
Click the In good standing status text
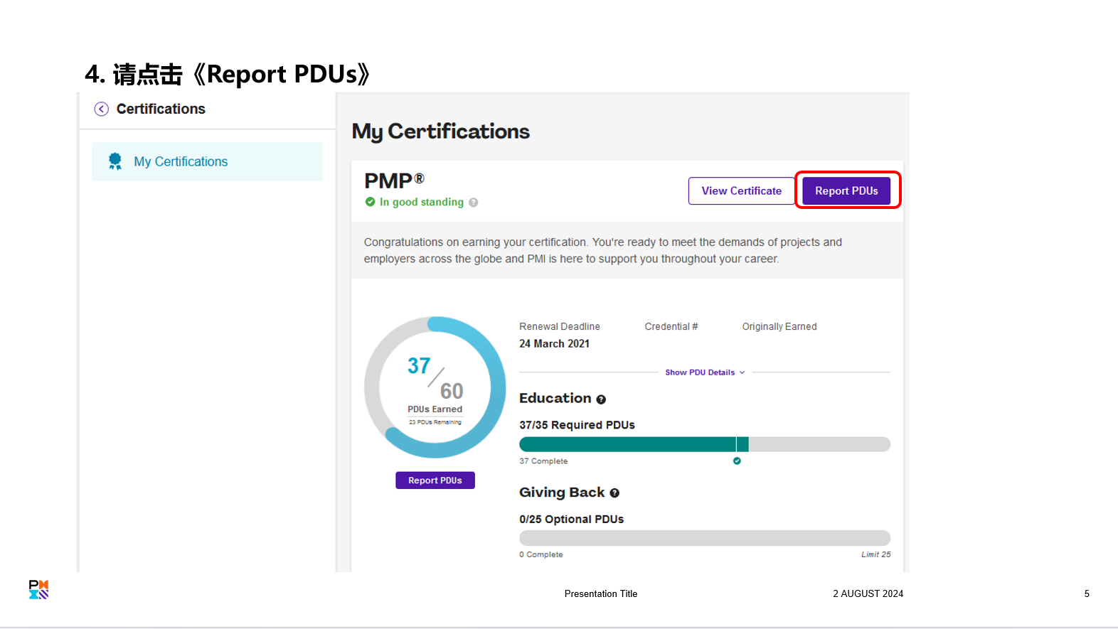point(422,202)
